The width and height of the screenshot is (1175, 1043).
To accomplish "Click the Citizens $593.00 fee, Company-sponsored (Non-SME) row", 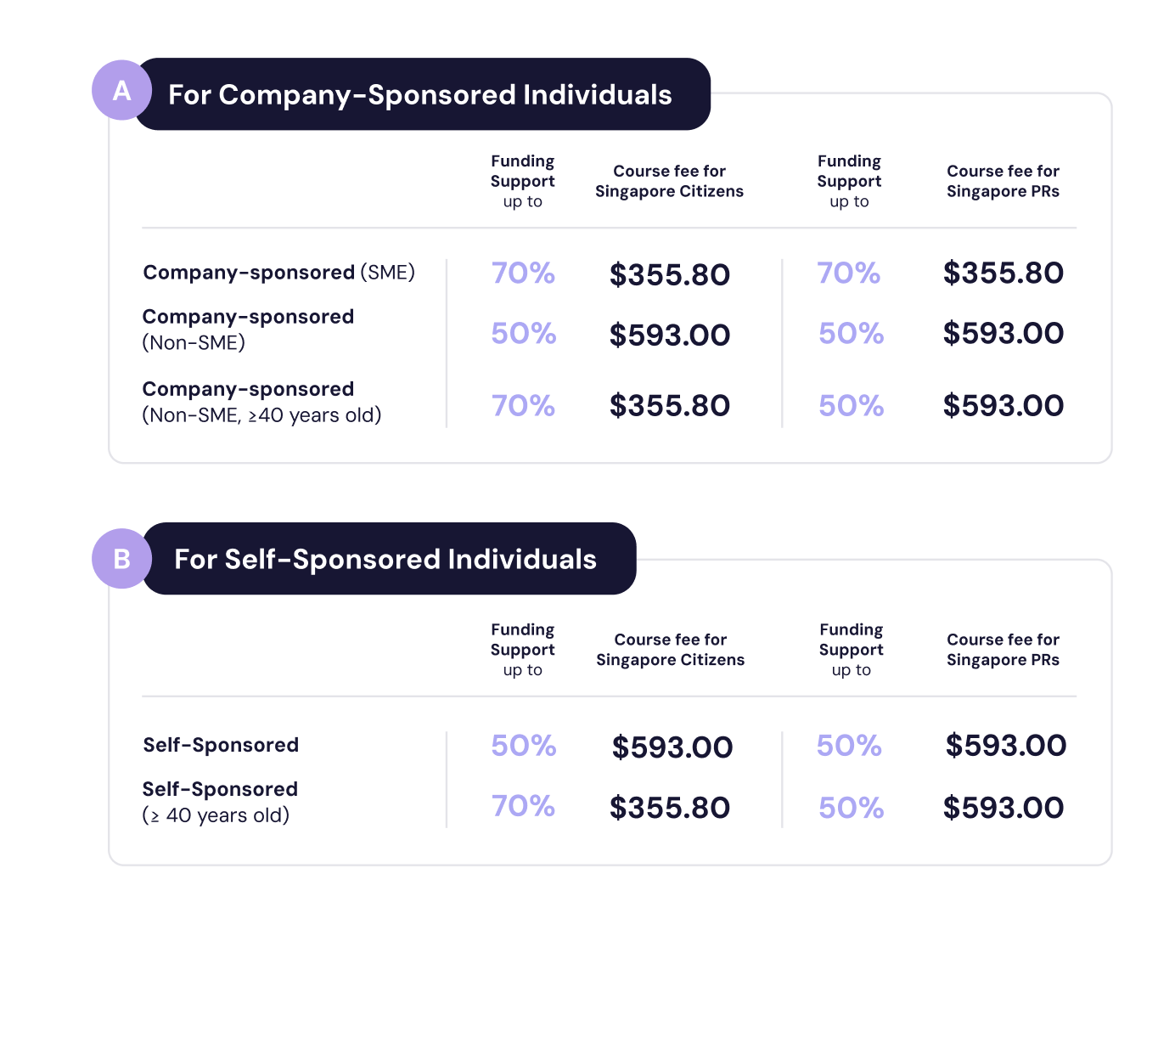I will coord(669,335).
